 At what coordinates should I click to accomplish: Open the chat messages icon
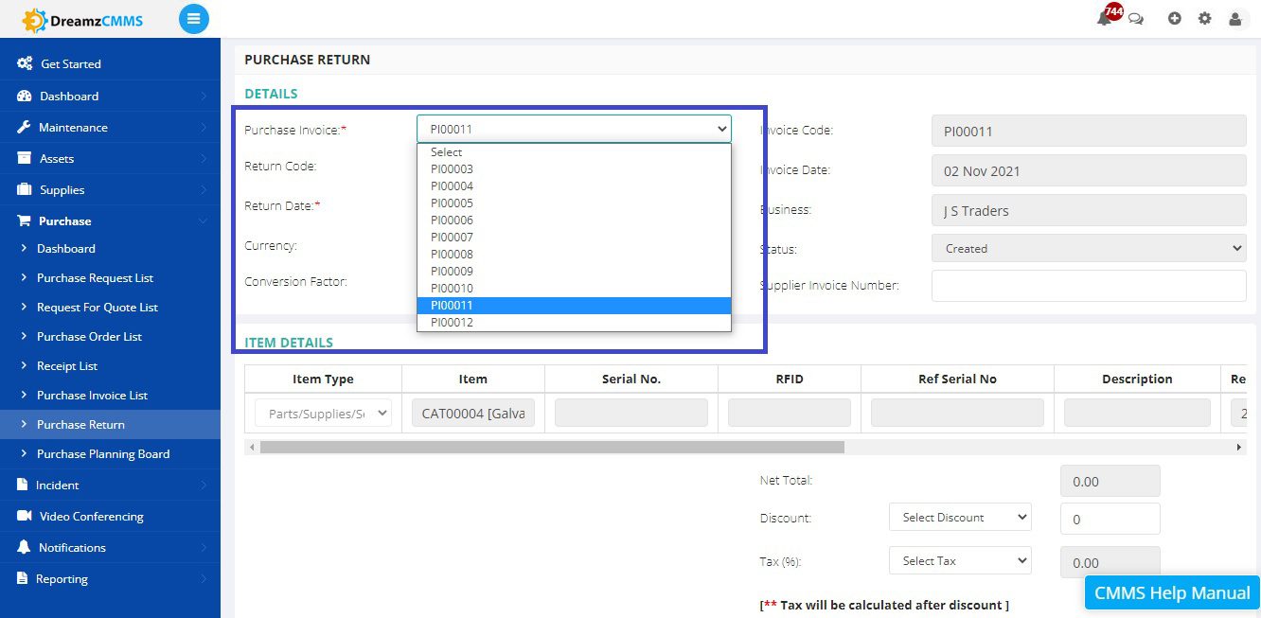[x=1136, y=19]
